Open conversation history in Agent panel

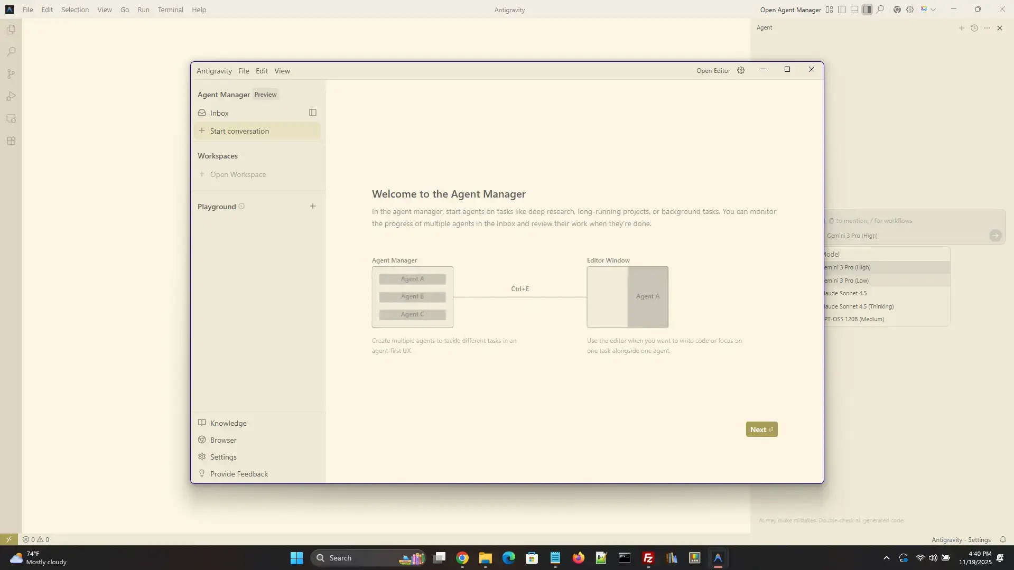point(974,28)
